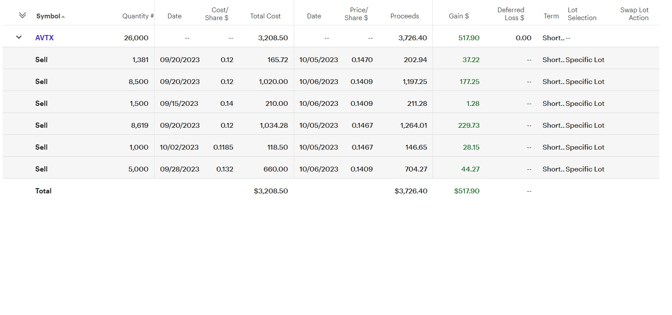Click the Lot Selection column header
The image size is (672, 315).
(x=582, y=14)
